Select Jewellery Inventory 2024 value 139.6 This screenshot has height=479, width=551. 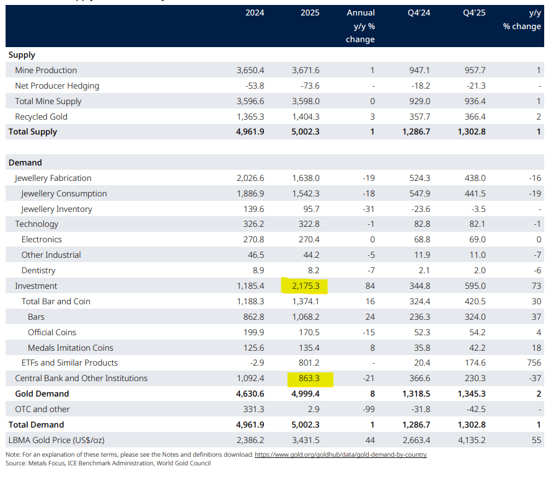tap(253, 209)
